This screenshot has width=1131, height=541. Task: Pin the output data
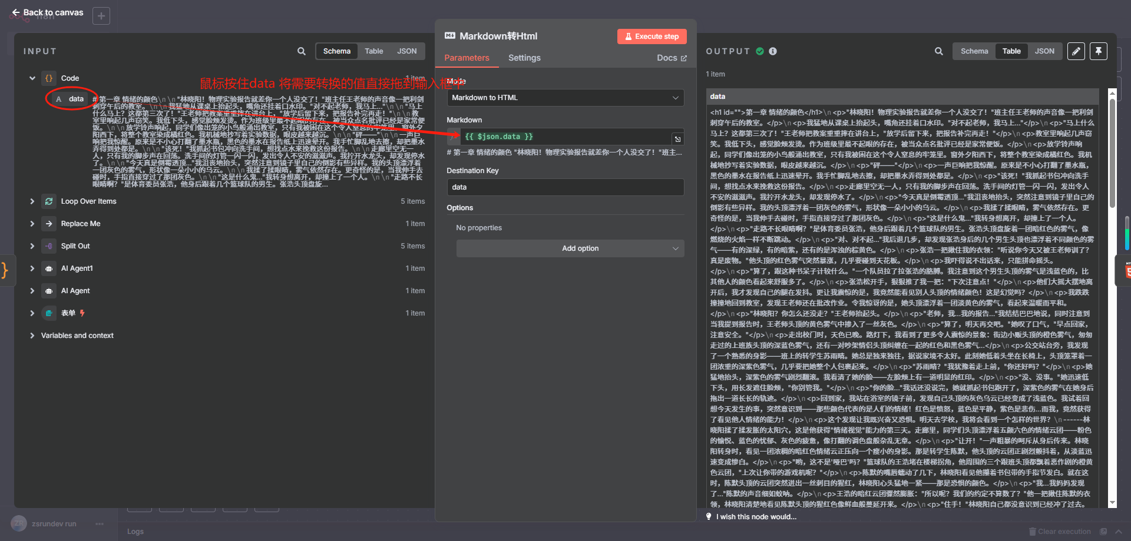(1098, 51)
